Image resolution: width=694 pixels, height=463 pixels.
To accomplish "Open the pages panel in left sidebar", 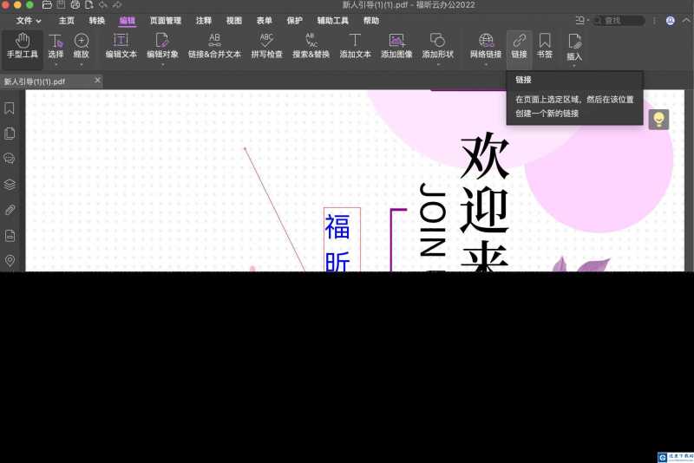I will (10, 134).
